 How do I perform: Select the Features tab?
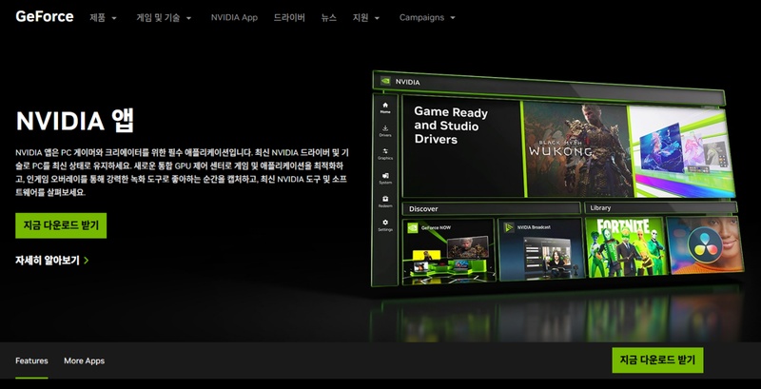coord(31,361)
